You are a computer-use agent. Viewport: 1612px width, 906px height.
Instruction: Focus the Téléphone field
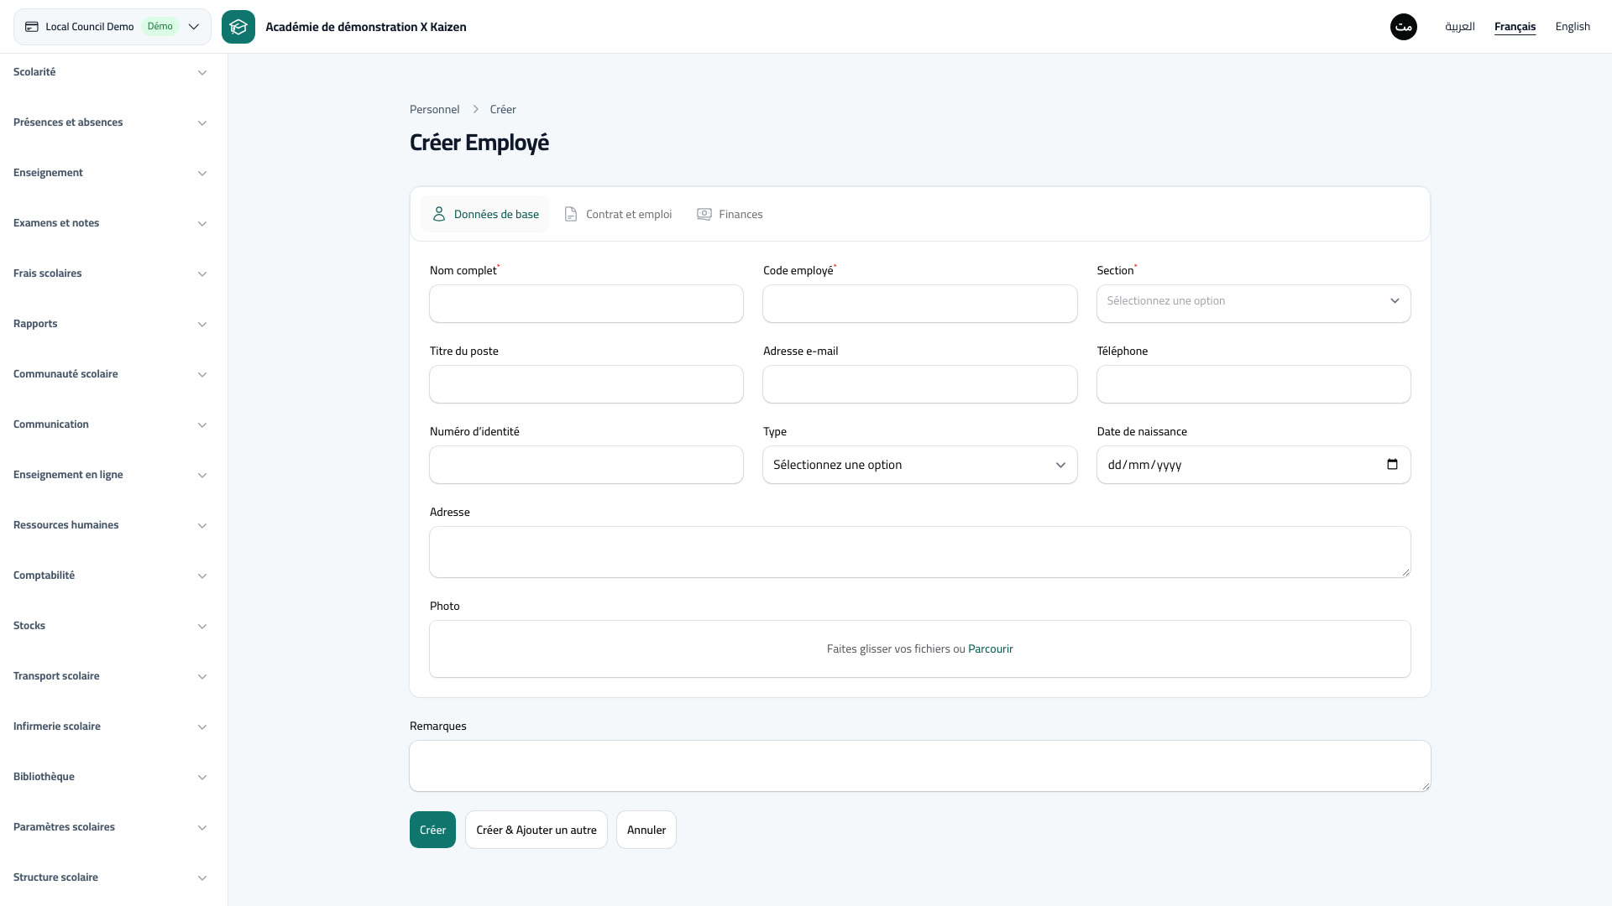[1253, 384]
